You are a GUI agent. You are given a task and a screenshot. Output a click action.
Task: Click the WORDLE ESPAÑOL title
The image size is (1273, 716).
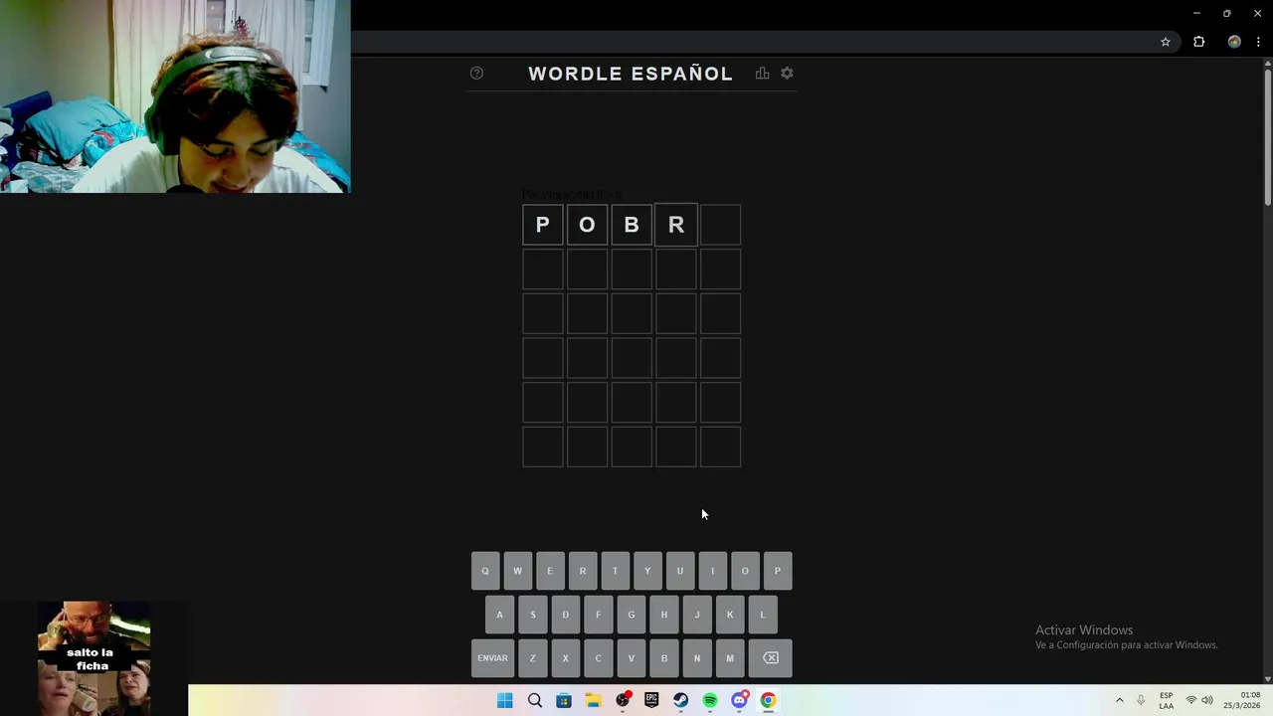coord(631,74)
